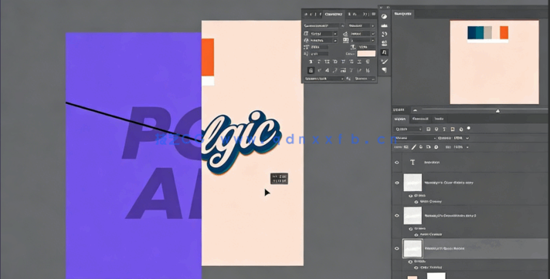Hide the layer ending in 'copy 3'
This screenshot has height=279, width=550.
(x=397, y=216)
